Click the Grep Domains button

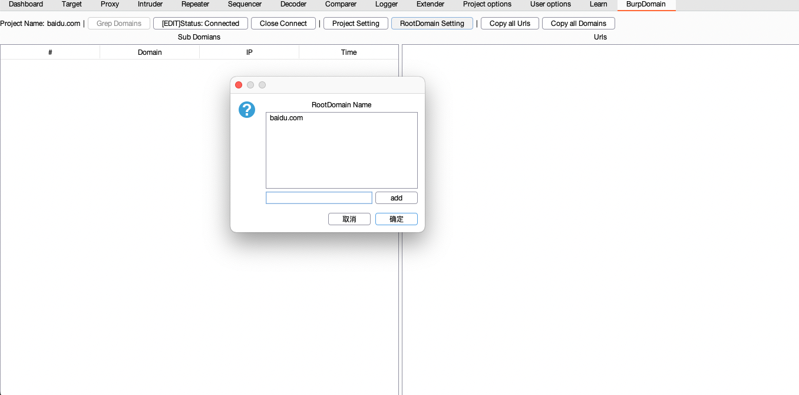[119, 24]
